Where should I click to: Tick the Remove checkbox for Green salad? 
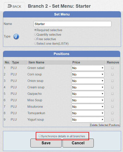(113, 68)
